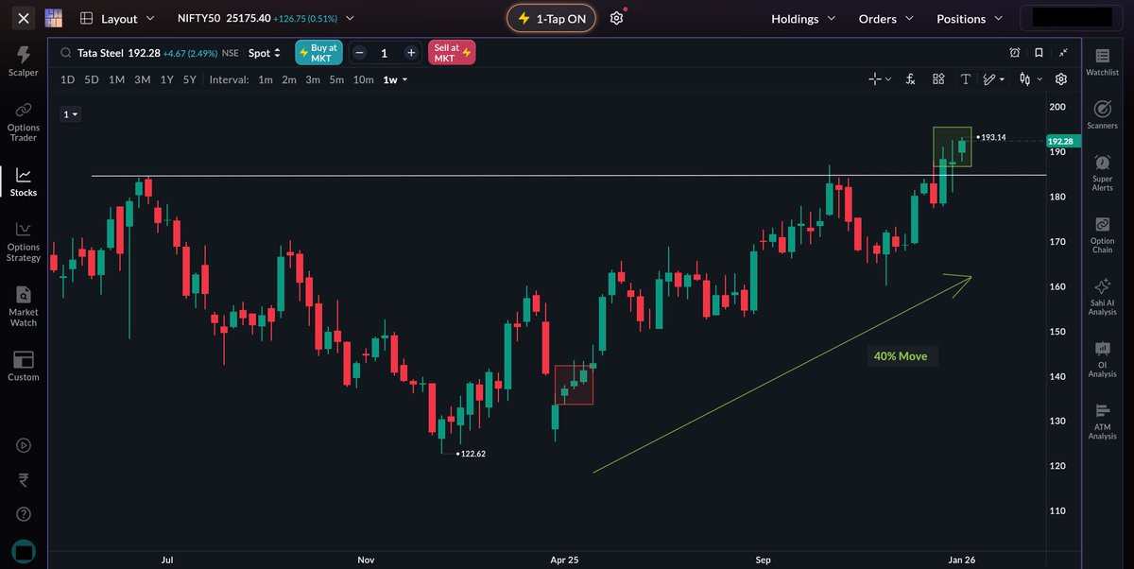1134x569 pixels.
Task: Open Super Alerts in right sidebar
Action: point(1102,173)
